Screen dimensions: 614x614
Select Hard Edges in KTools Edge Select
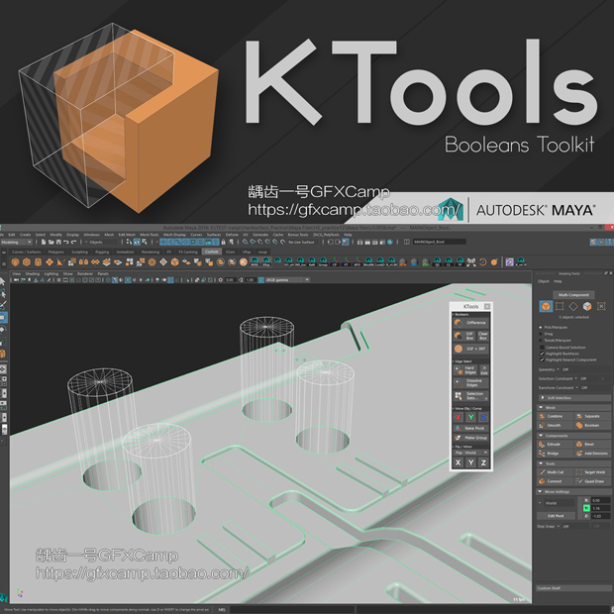tap(465, 370)
